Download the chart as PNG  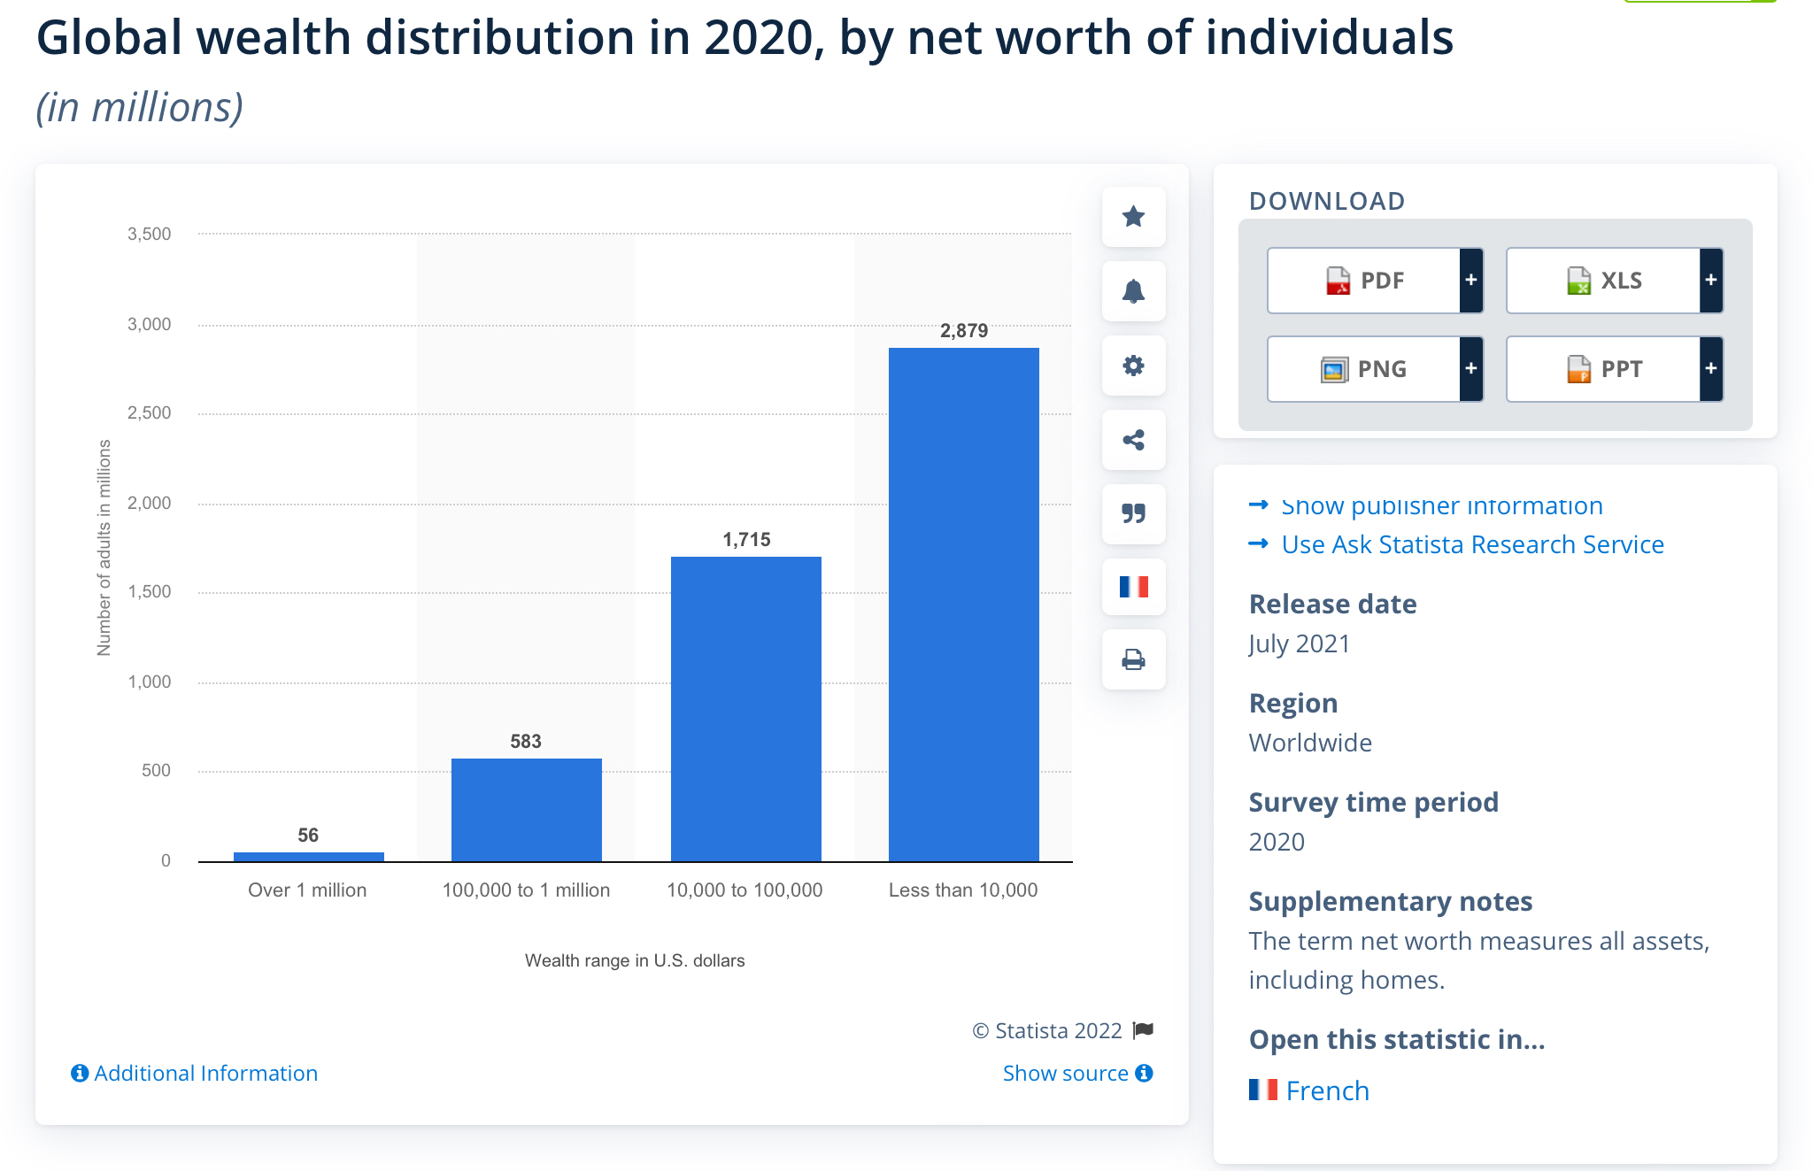coord(1364,369)
